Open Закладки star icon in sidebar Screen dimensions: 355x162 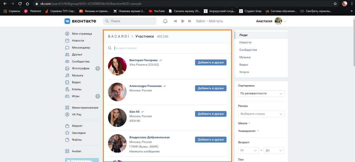point(67,133)
